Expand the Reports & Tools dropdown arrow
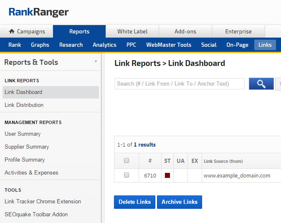 click(x=96, y=62)
